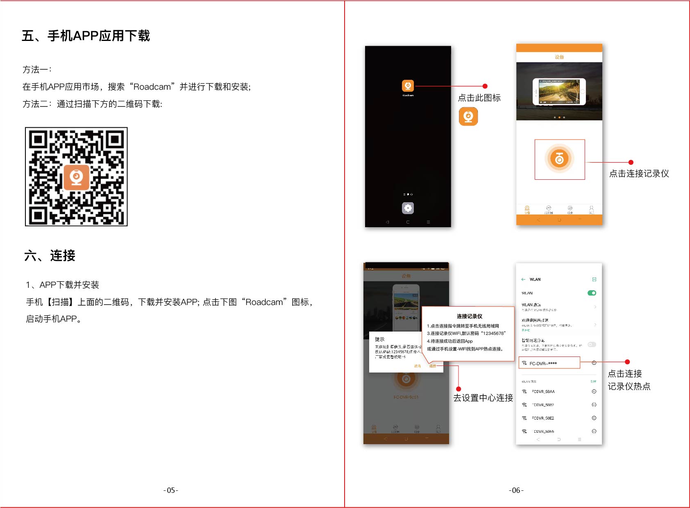Expand the WLAN 助理 row chevron
Screen dimensions: 690x508
tap(595, 307)
